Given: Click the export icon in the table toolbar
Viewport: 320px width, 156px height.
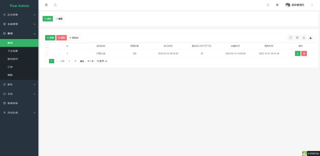Looking at the screenshot, I should tap(311, 38).
